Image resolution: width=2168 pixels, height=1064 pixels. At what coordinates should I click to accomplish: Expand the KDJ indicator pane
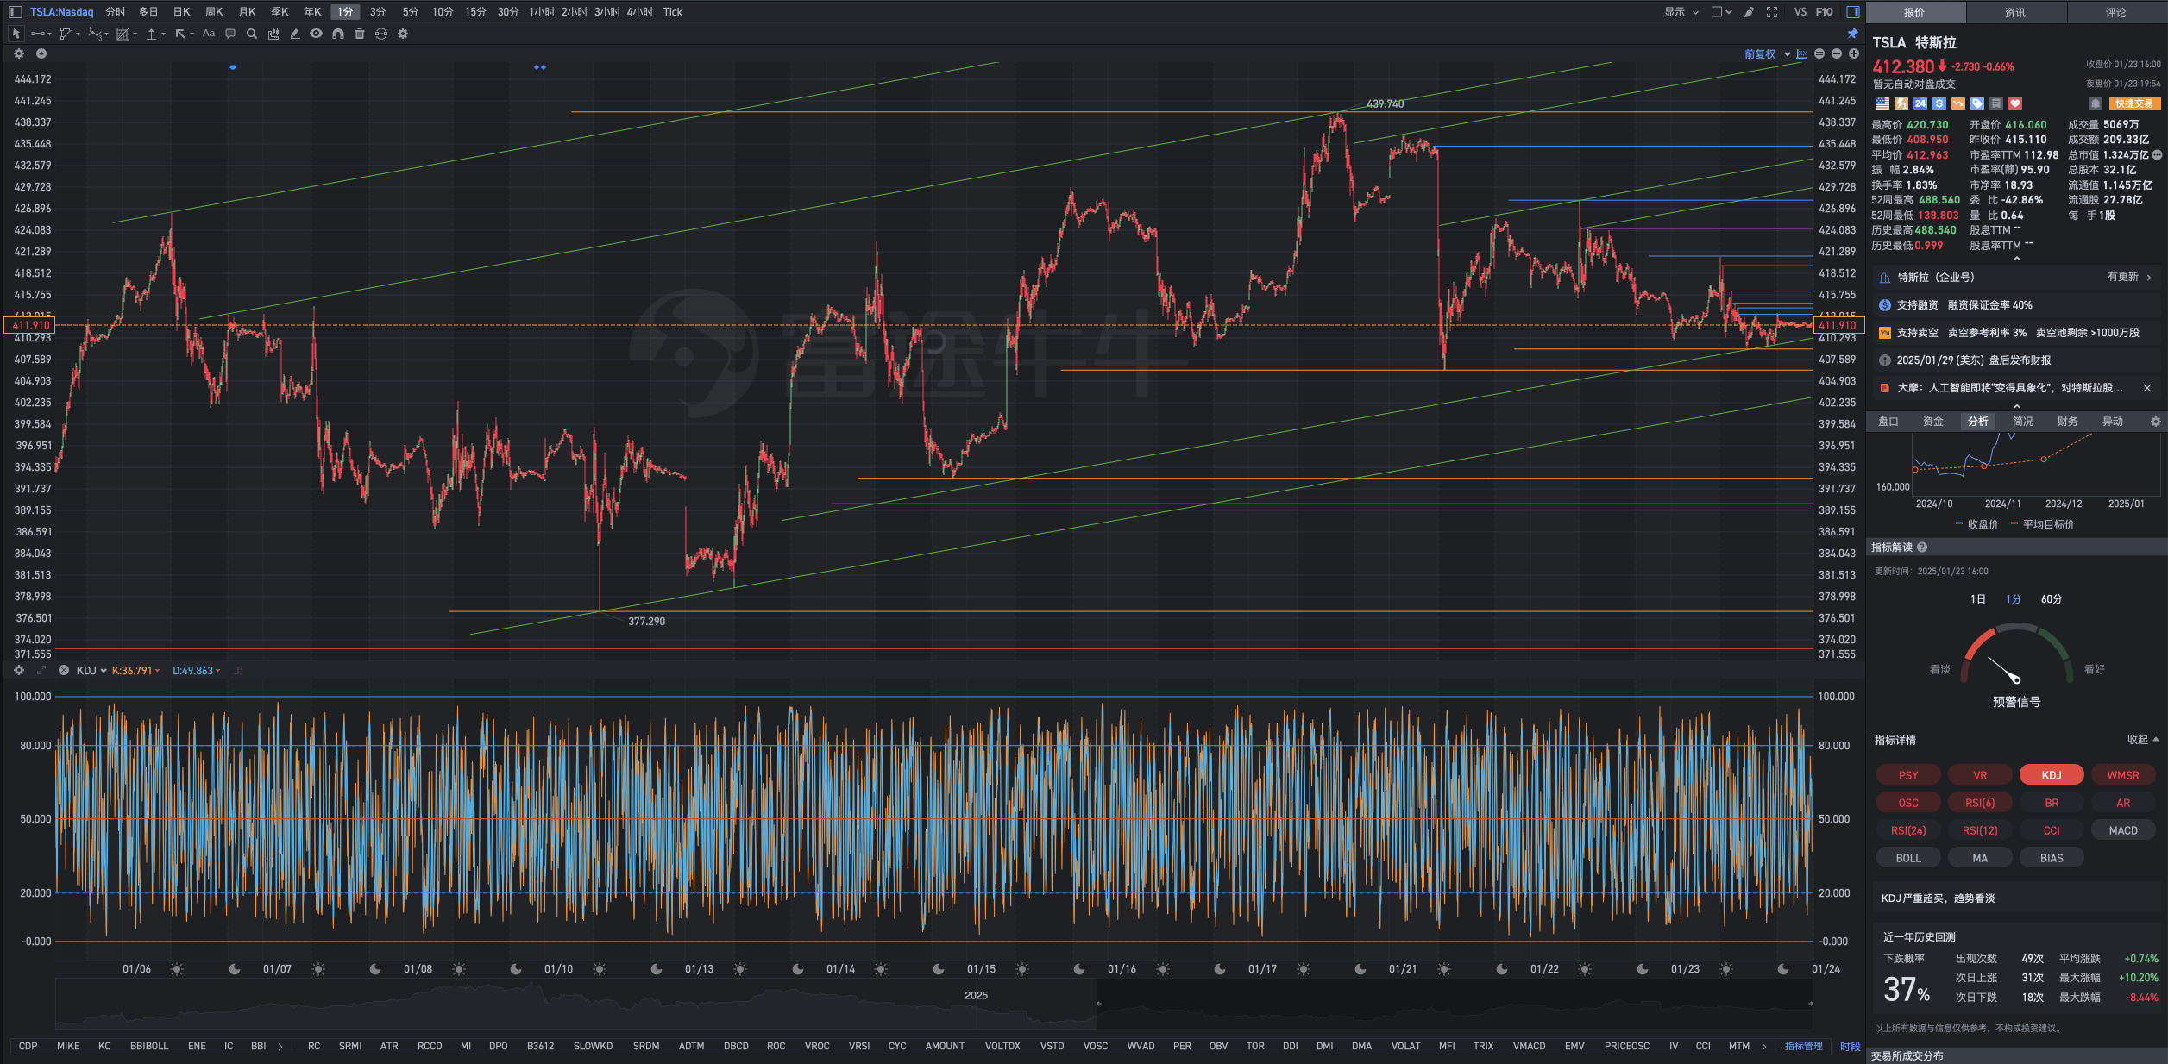[x=41, y=670]
